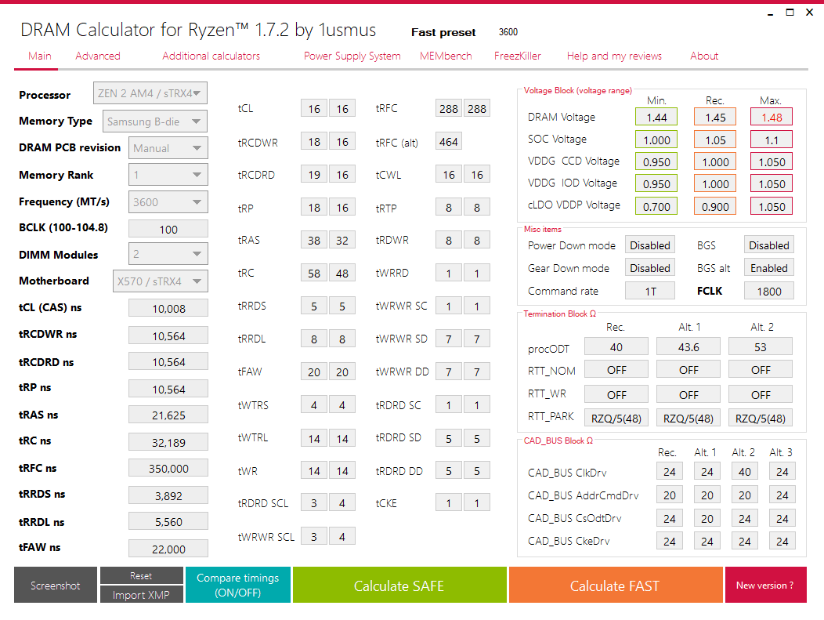Click the tRRDL ns value field
Image resolution: width=824 pixels, height=620 pixels.
click(x=168, y=522)
